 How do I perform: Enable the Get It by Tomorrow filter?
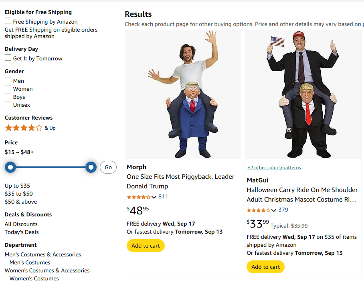[8, 58]
